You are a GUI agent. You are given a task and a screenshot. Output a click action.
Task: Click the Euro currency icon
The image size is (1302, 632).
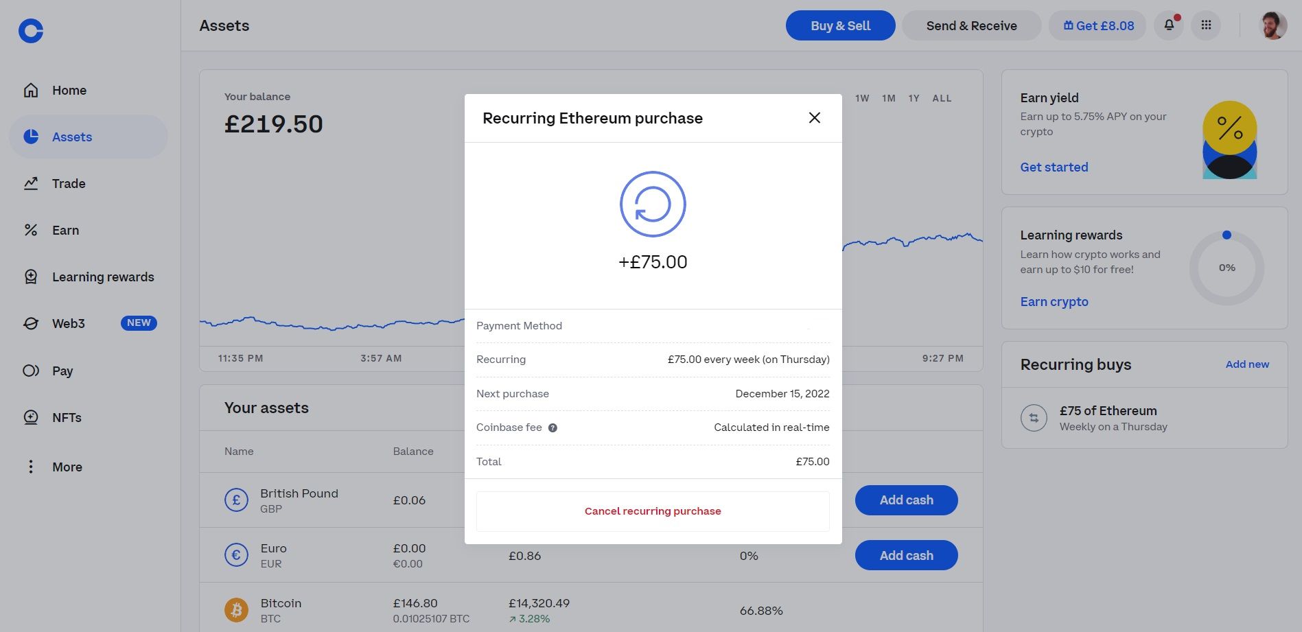pyautogui.click(x=236, y=554)
